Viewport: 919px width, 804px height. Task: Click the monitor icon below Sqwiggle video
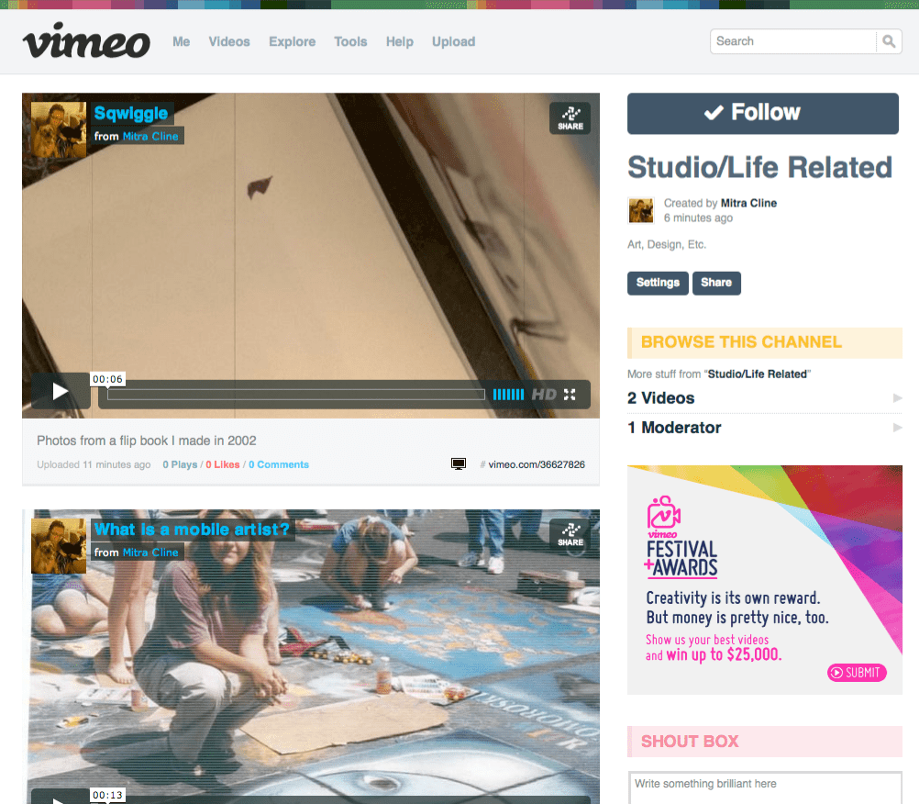pos(459,463)
